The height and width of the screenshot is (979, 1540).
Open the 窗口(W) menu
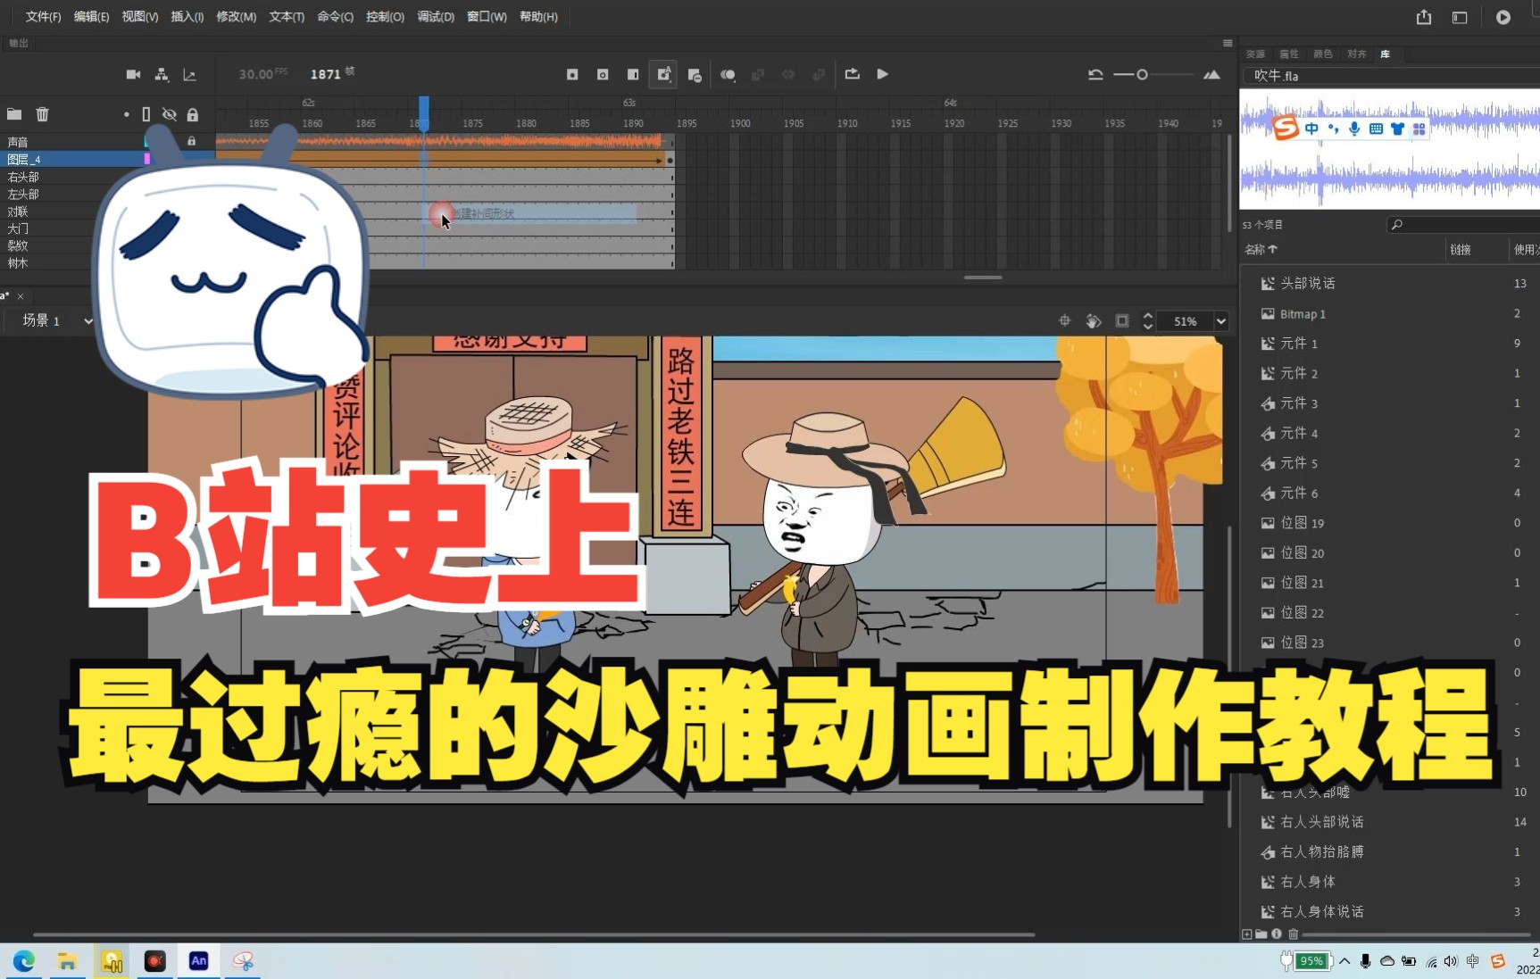point(487,16)
